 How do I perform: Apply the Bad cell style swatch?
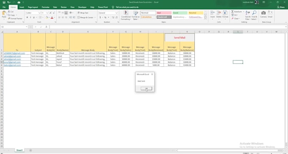[164, 13]
